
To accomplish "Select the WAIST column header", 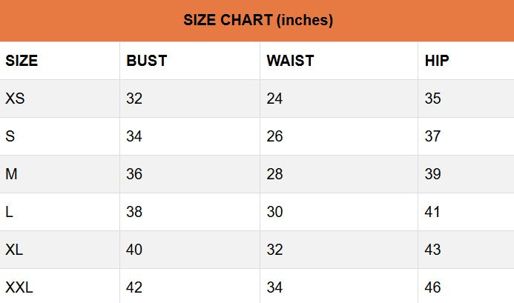I will click(x=290, y=61).
